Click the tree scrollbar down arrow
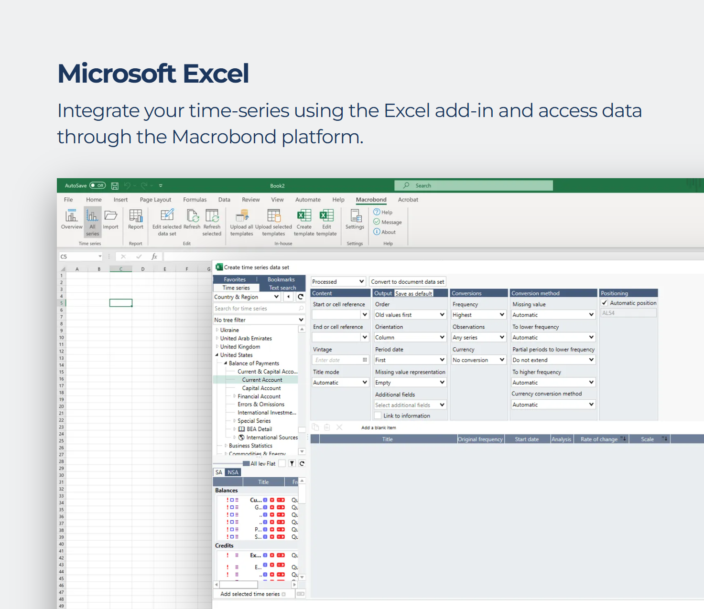704x609 pixels. [x=302, y=451]
